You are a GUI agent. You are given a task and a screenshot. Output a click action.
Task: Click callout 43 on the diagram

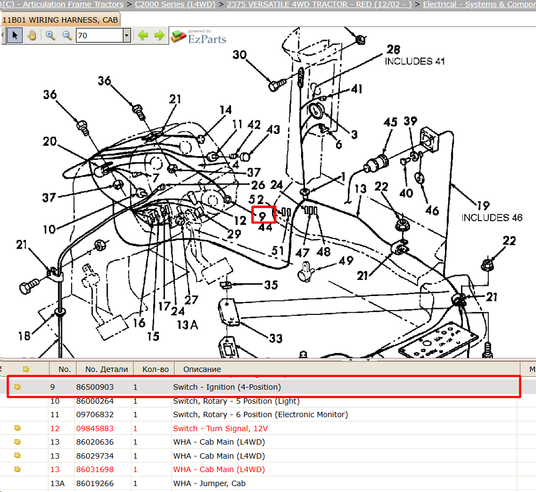pos(274,130)
